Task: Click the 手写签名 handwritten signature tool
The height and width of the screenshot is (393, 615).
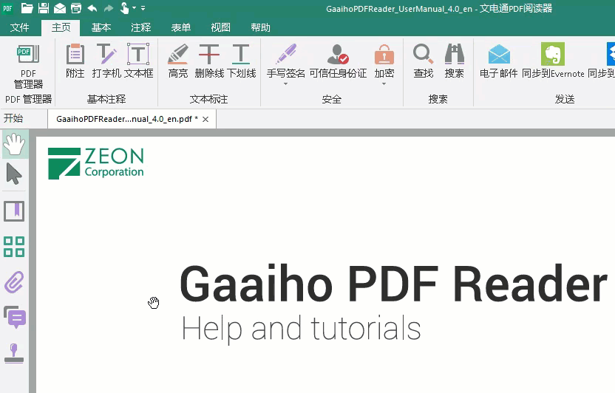Action: 285,60
